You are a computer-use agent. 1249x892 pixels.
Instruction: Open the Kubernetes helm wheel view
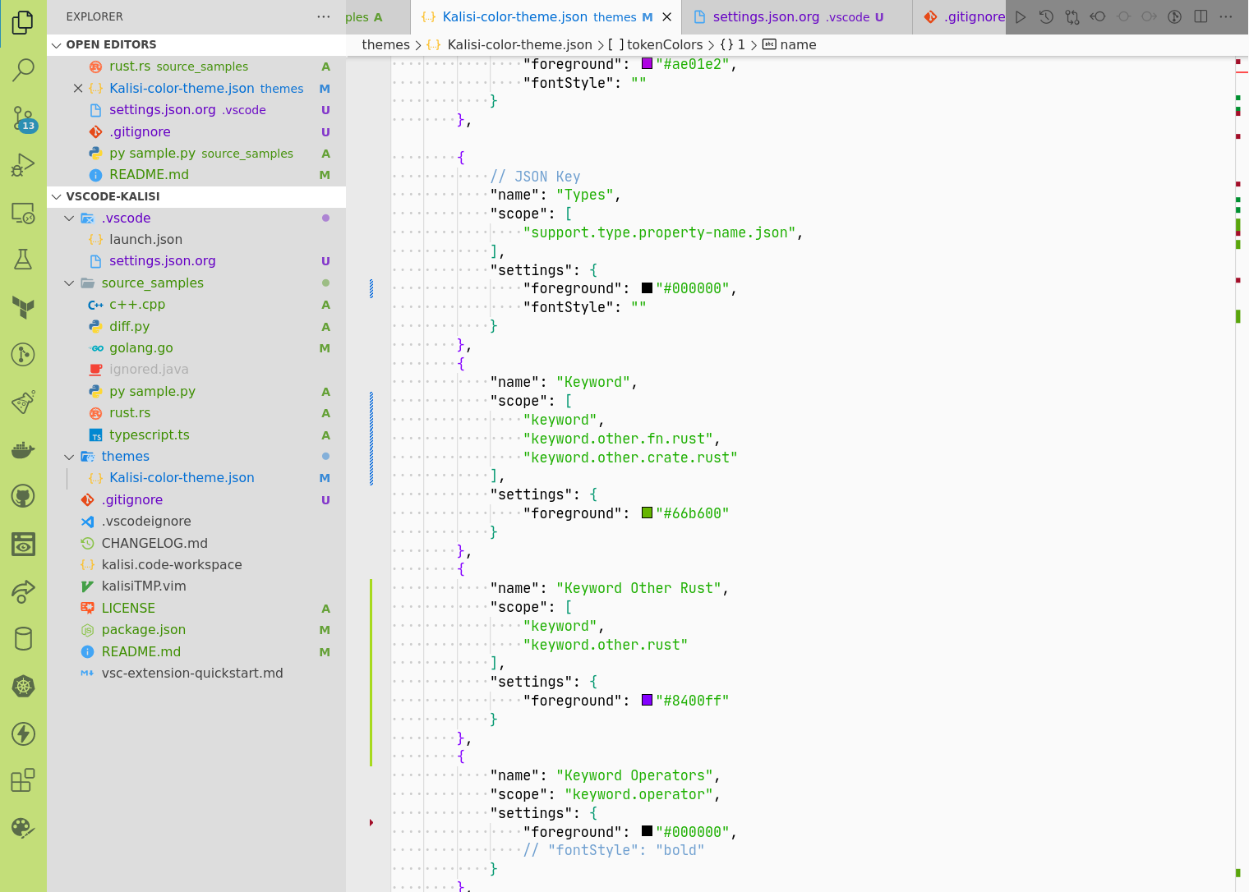(23, 686)
